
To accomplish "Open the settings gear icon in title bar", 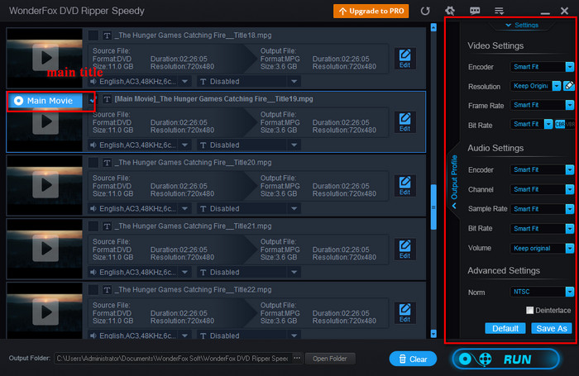I will point(450,11).
